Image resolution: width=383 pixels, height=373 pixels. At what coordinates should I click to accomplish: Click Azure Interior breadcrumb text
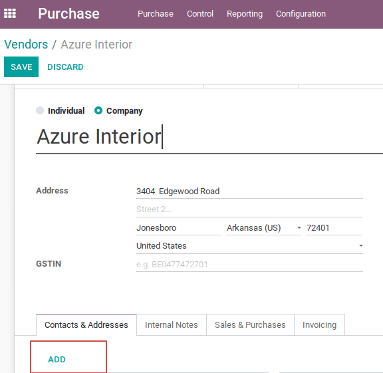[x=96, y=45]
